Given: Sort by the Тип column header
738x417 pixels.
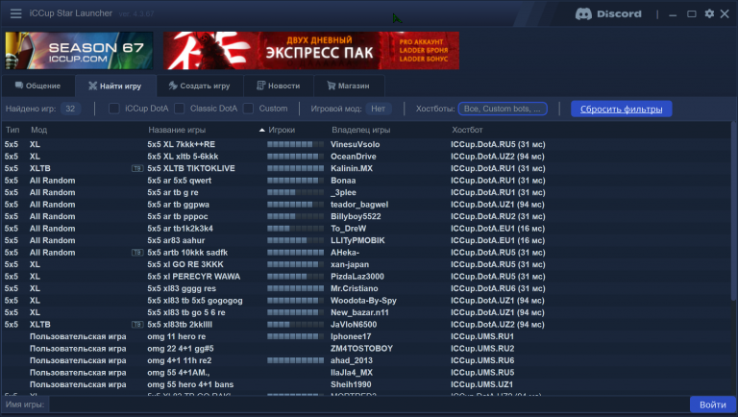Looking at the screenshot, I should 12,130.
